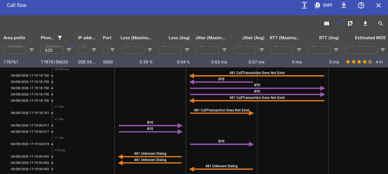388x174 pixels.
Task: Focus the Port filter field
Action: point(105,50)
